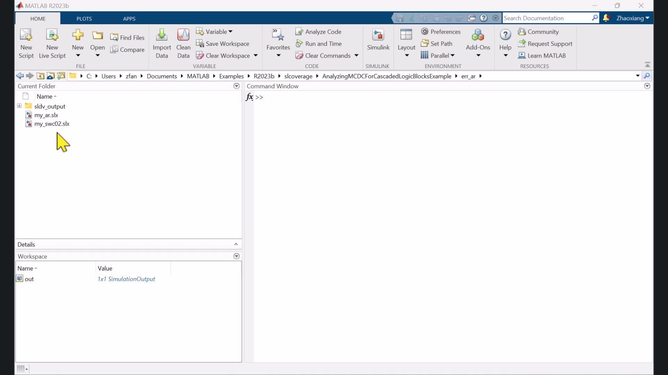Switch to the APPS tab

pos(129,19)
